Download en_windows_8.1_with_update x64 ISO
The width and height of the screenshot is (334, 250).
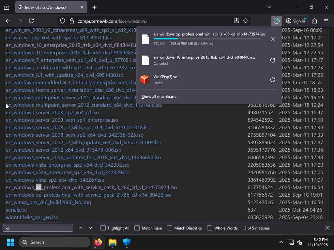click(65, 75)
